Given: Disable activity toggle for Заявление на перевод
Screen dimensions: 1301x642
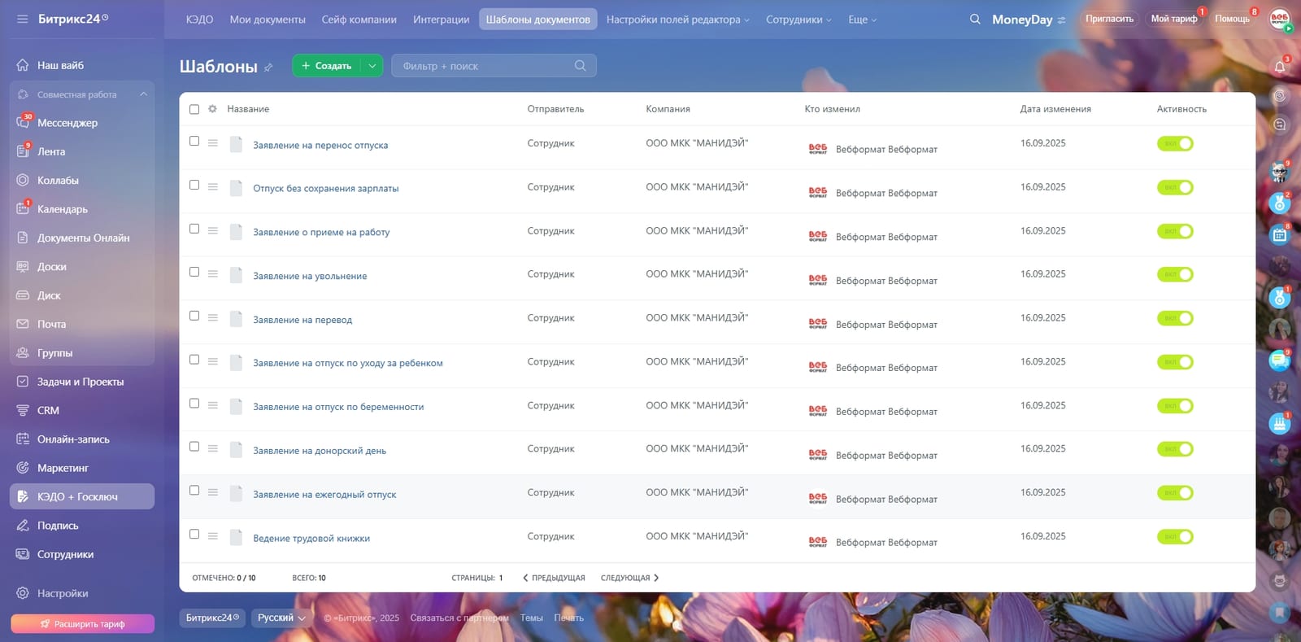Looking at the screenshot, I should pos(1175,318).
